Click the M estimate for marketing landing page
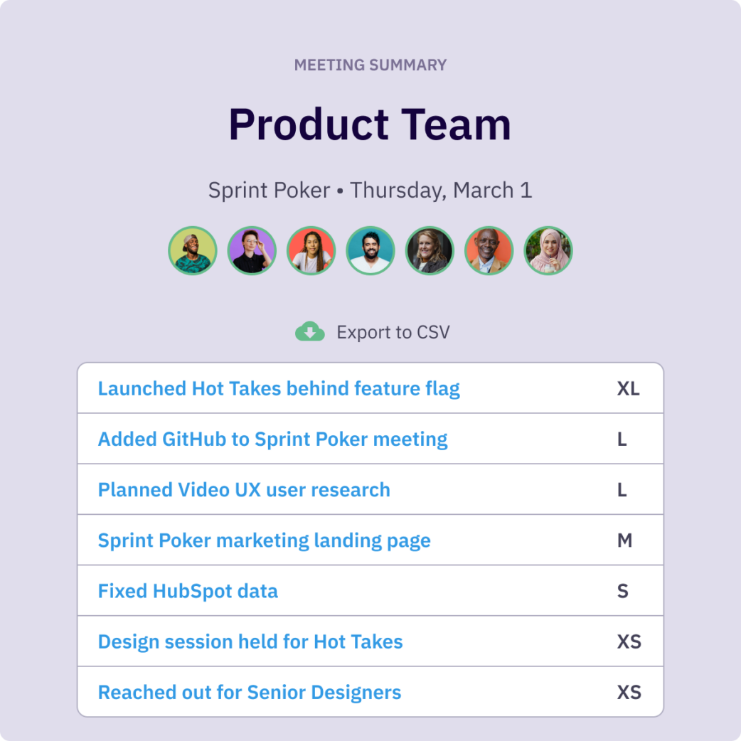 [624, 540]
